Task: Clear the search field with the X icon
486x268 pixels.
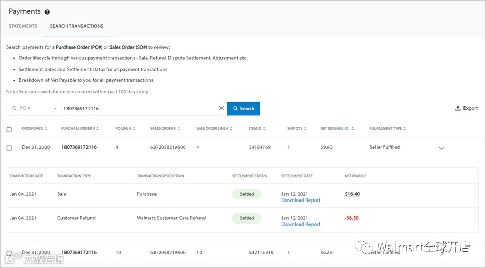Action: tap(222, 108)
